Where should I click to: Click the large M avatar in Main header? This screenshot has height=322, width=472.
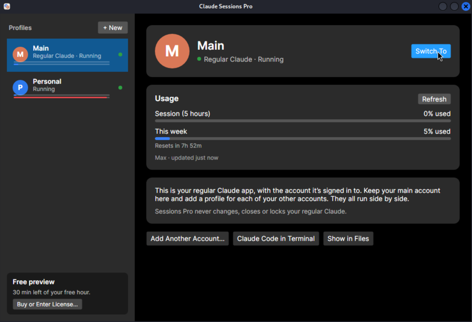click(172, 51)
